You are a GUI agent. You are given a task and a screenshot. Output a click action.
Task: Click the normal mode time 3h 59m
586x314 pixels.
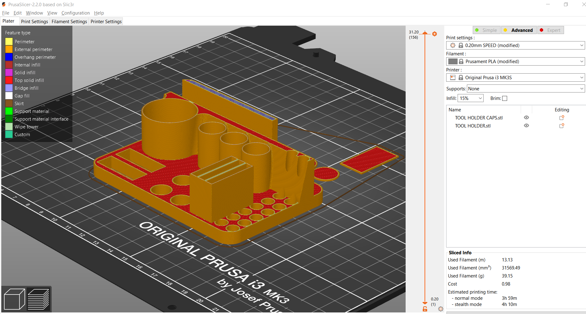pos(509,298)
